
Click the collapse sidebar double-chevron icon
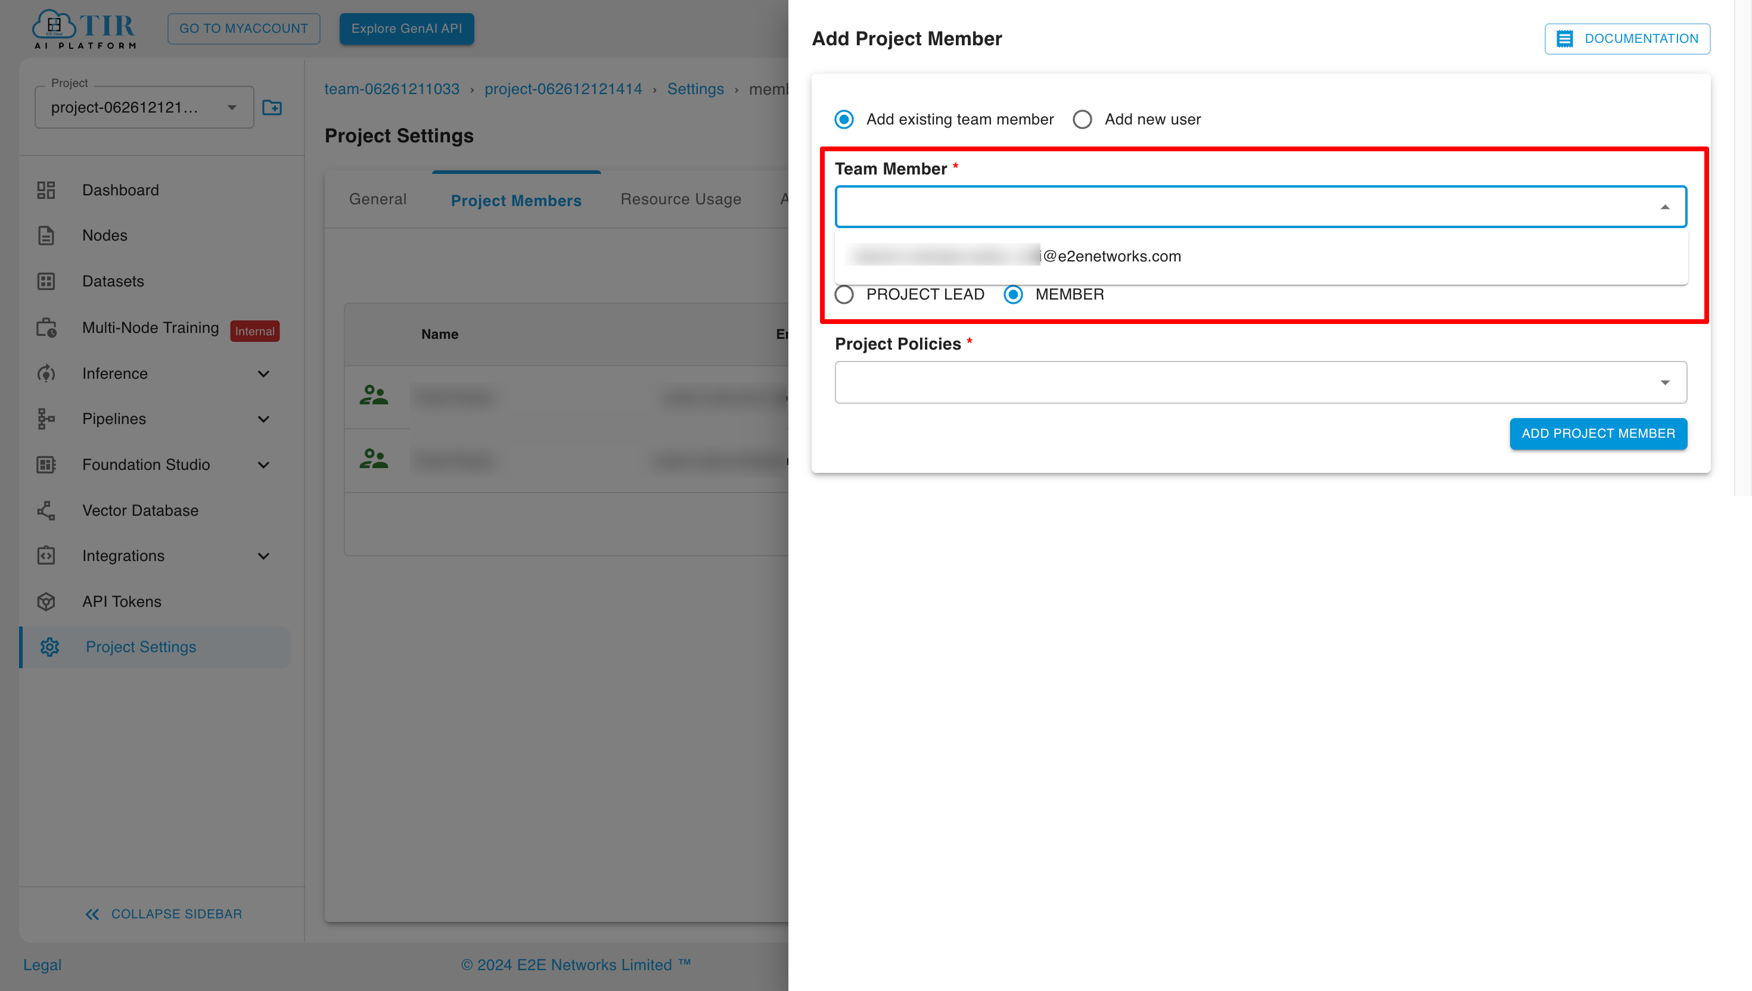(92, 914)
